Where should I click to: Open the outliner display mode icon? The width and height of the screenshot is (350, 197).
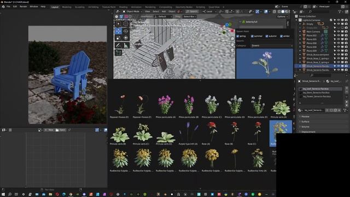point(301,11)
